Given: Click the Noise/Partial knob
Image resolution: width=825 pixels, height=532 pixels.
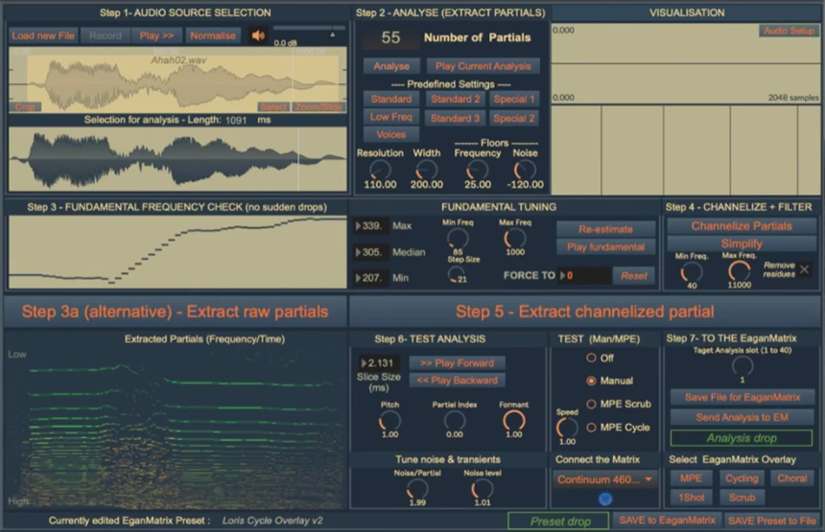Looking at the screenshot, I should pyautogui.click(x=416, y=489).
